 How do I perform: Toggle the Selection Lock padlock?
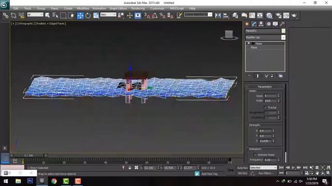pos(130,167)
